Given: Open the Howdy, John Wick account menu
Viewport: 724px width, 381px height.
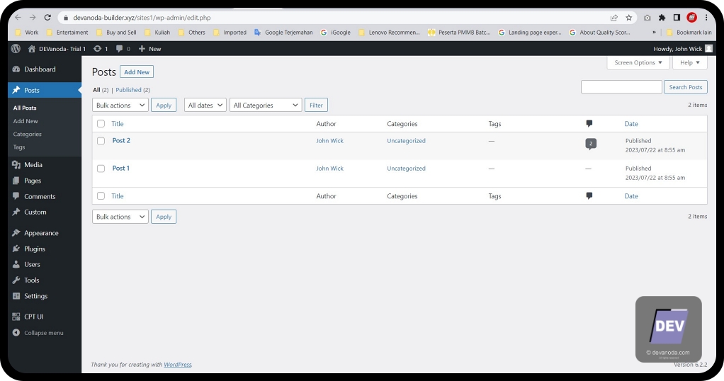Looking at the screenshot, I should point(683,48).
